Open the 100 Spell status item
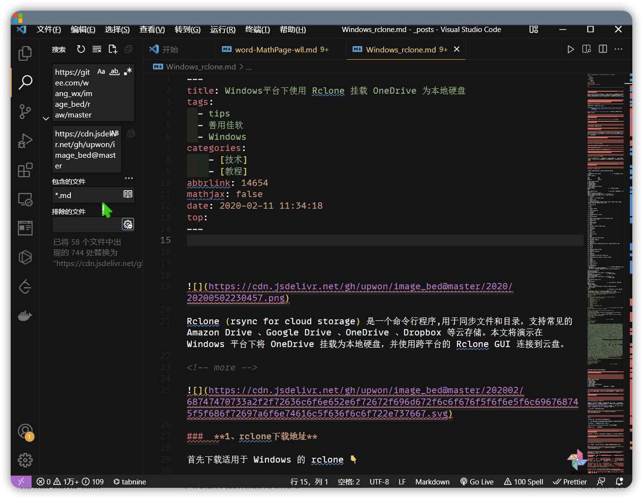 click(524, 482)
